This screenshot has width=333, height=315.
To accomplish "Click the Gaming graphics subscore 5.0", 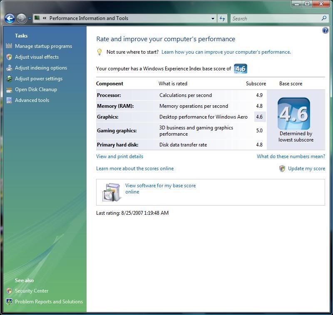I will click(259, 131).
